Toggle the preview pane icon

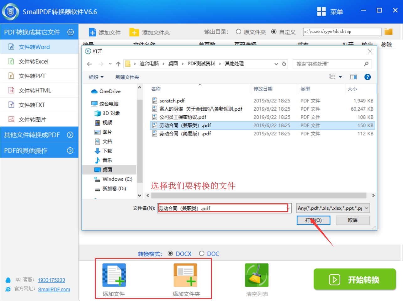(x=353, y=77)
